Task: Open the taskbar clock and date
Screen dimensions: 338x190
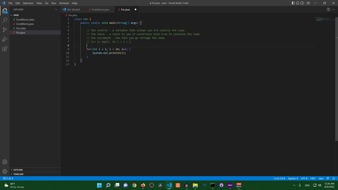Action: pyautogui.click(x=329, y=185)
